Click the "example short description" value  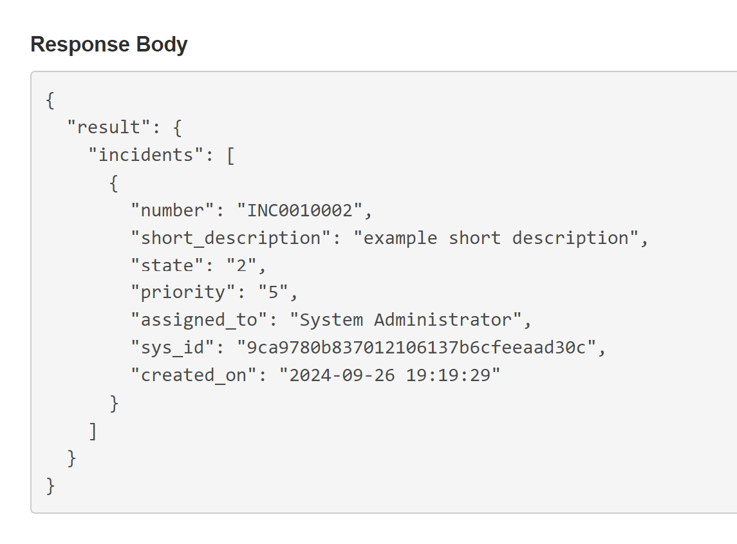pyautogui.click(x=496, y=238)
